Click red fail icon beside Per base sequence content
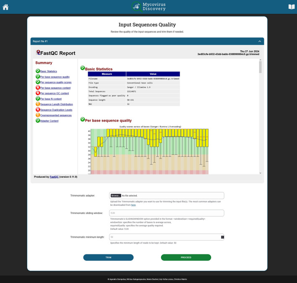The height and width of the screenshot is (283, 297). 38,88
